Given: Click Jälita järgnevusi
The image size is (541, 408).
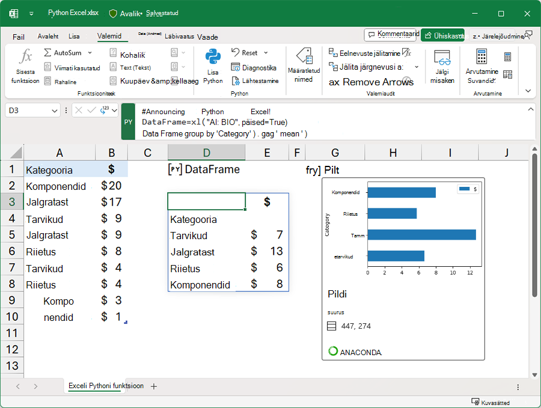Looking at the screenshot, I should tap(365, 67).
